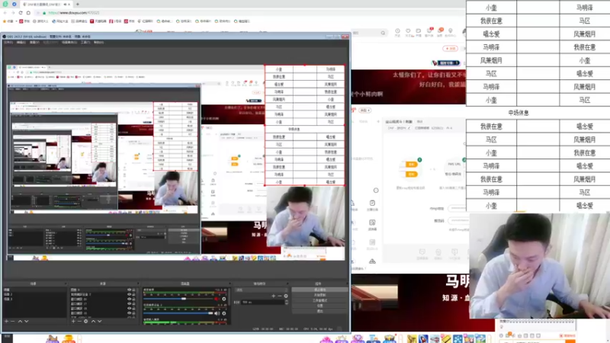Screen dimensions: 610x343
Task: Click the transition duration input field
Action: coord(263,302)
